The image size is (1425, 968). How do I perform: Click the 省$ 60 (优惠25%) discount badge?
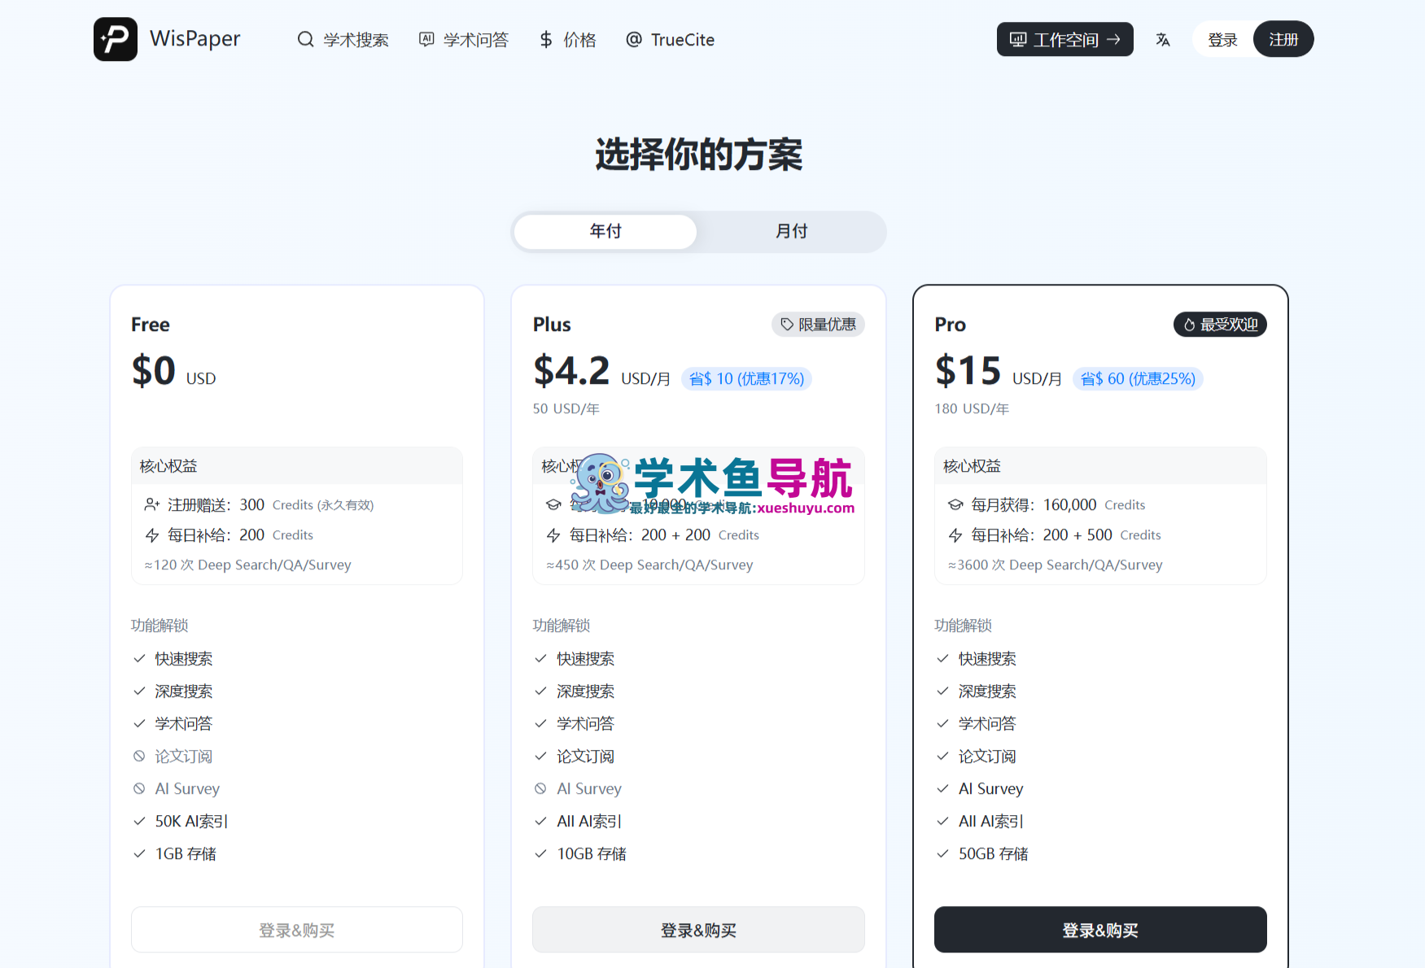pyautogui.click(x=1138, y=378)
